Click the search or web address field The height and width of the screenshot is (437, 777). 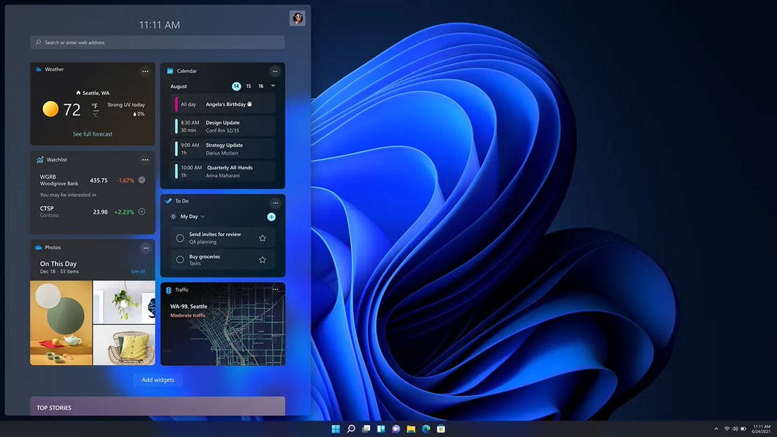coord(157,42)
